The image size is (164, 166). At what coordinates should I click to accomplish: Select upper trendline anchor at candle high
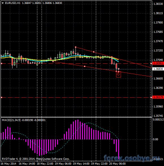(75, 47)
